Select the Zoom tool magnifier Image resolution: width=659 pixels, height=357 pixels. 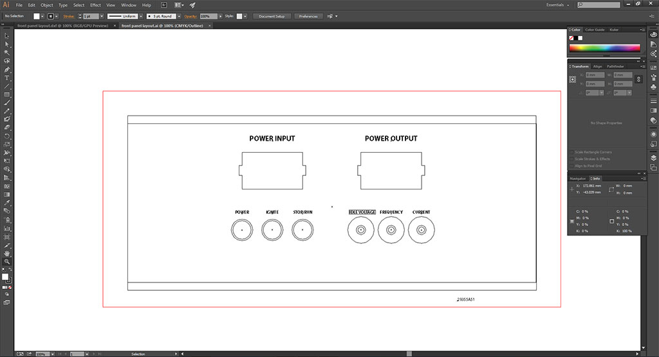click(x=6, y=262)
